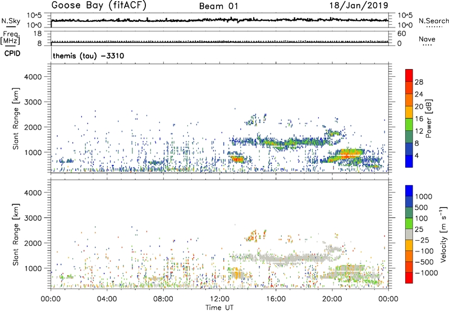Click the grey ground-scatter band near 16:00 in velocity panel

[281, 258]
